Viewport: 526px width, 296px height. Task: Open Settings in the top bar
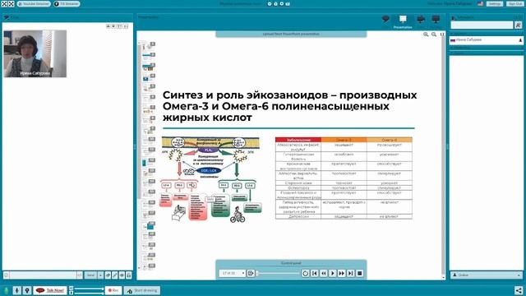(495, 3)
